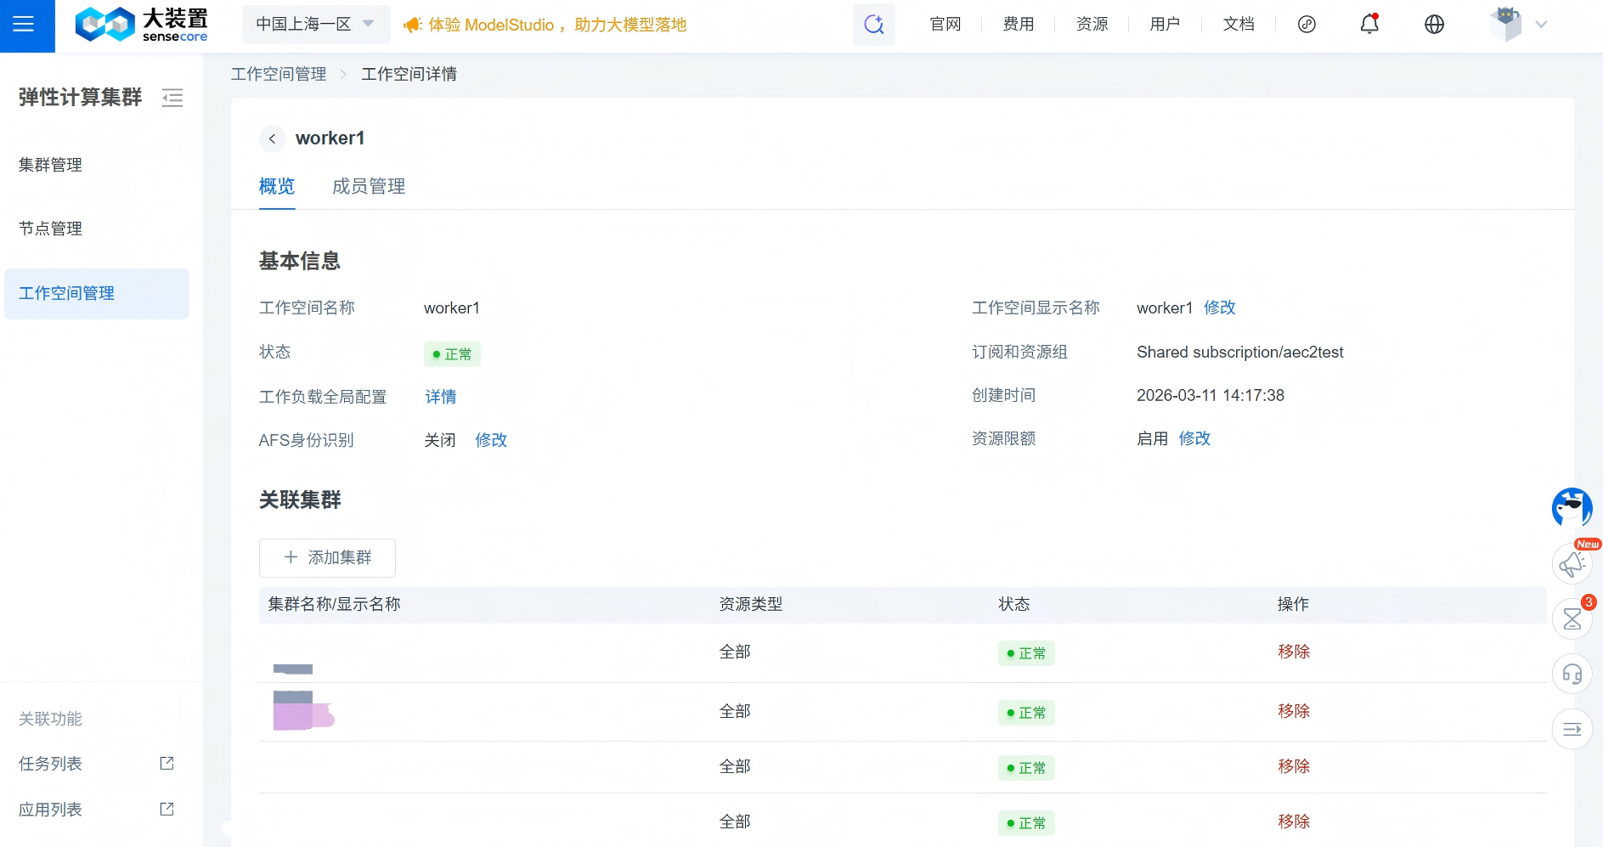The image size is (1603, 847).
Task: Open 工作负载全局配置 详情 link
Action: [x=440, y=397]
